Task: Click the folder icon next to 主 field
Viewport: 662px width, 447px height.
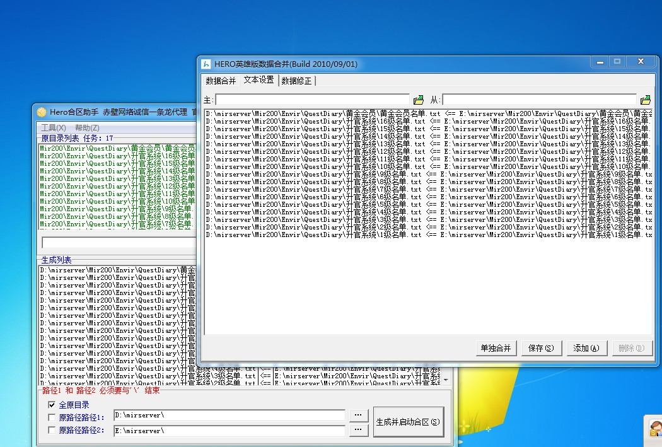Action: [419, 100]
